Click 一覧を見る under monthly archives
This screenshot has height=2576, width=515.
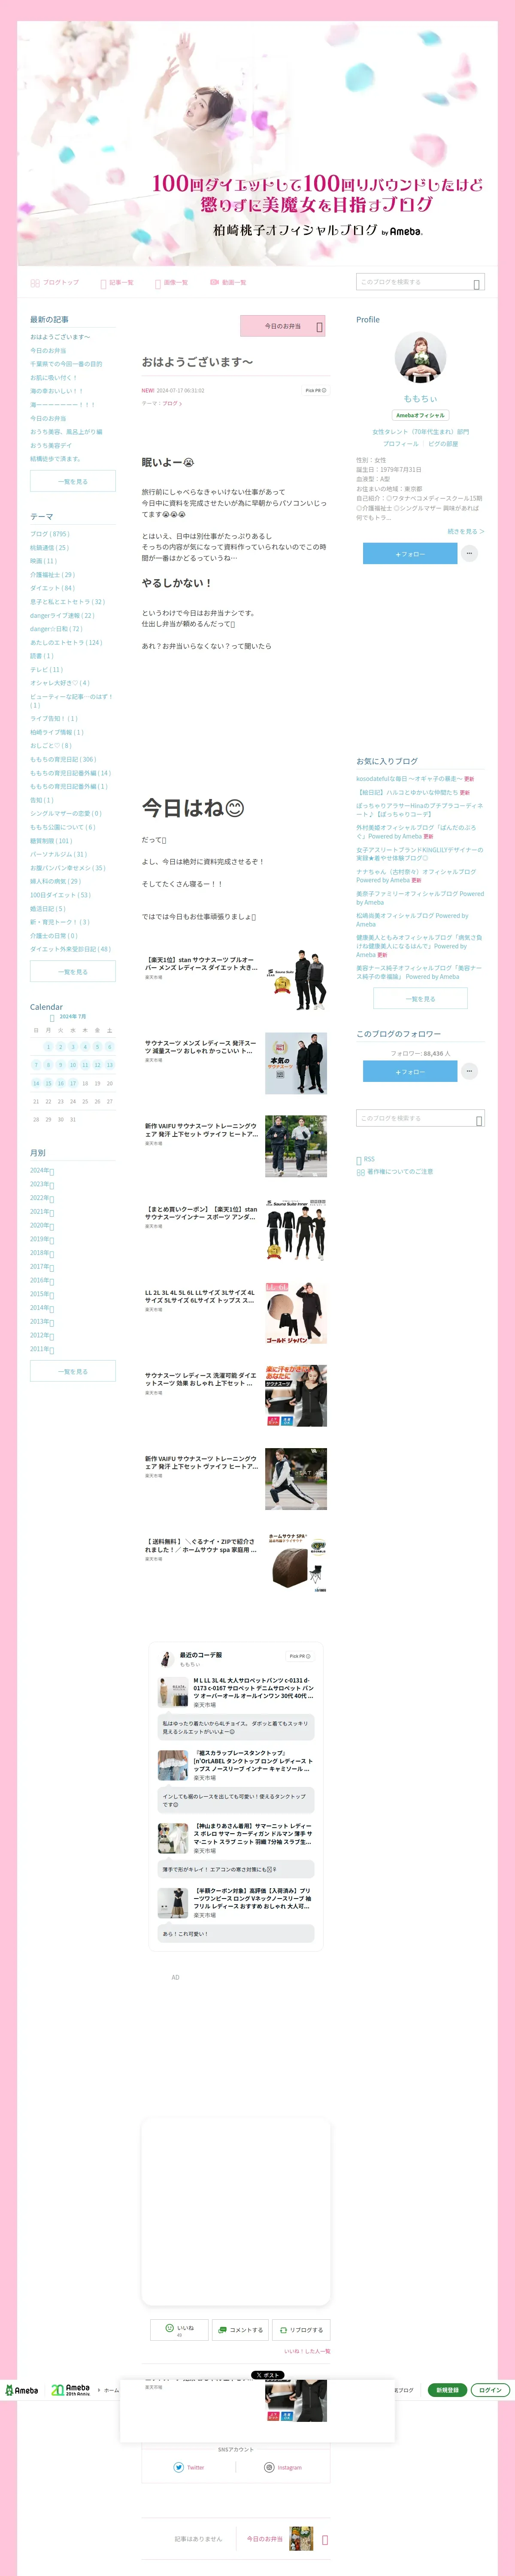pyautogui.click(x=73, y=1371)
